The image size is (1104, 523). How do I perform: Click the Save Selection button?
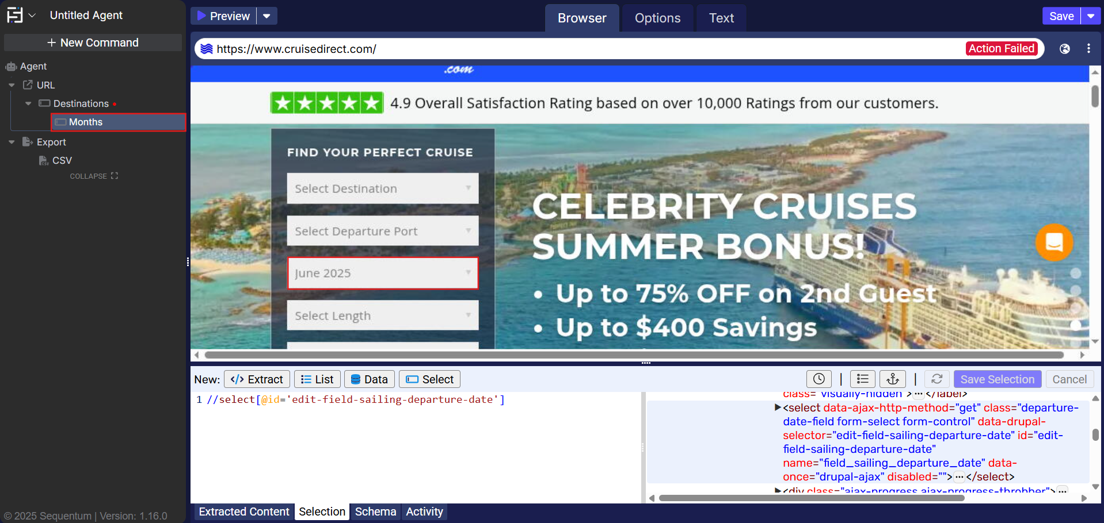coord(997,379)
